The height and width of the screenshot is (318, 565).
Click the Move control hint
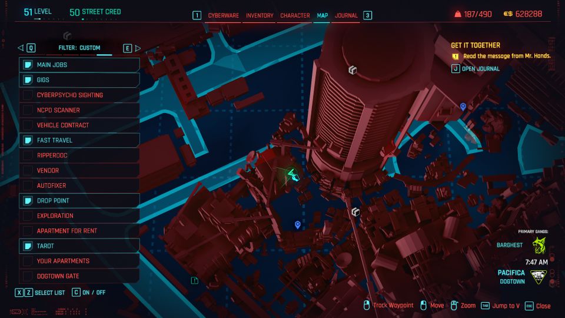click(433, 306)
